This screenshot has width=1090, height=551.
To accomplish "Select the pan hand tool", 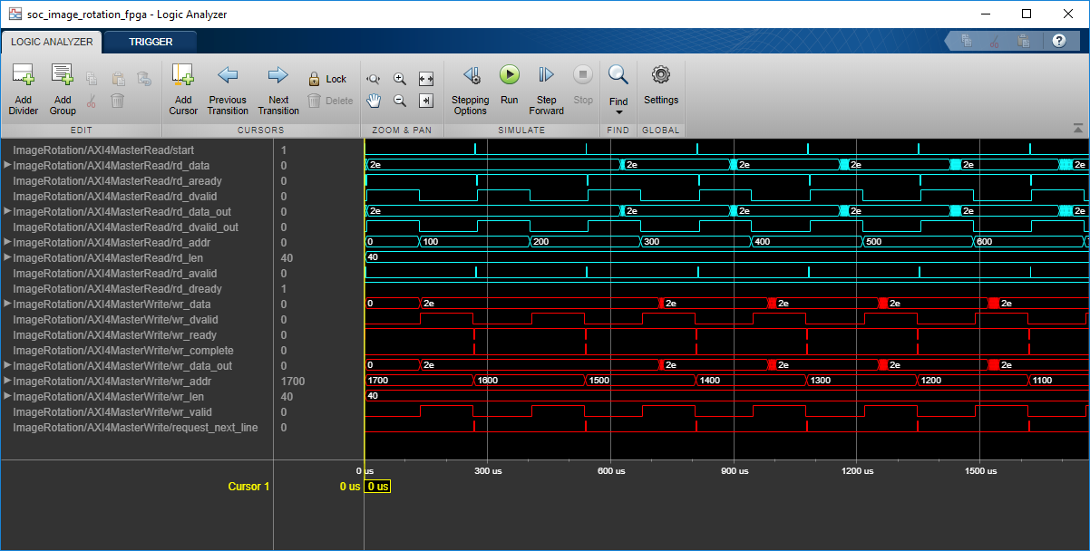I will point(373,101).
